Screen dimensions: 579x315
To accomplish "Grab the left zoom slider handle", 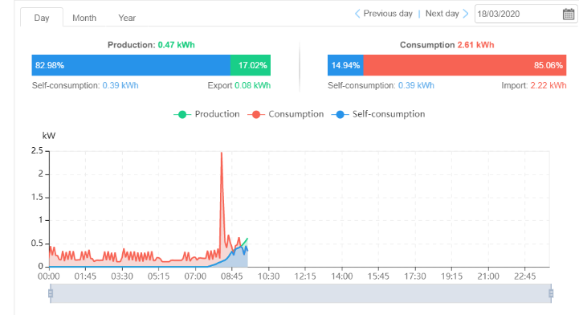I will (x=51, y=293).
